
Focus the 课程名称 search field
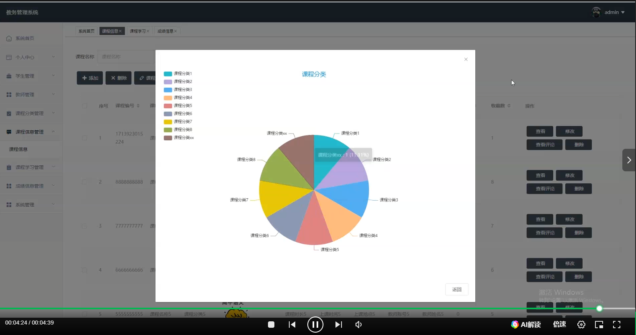[x=127, y=57]
